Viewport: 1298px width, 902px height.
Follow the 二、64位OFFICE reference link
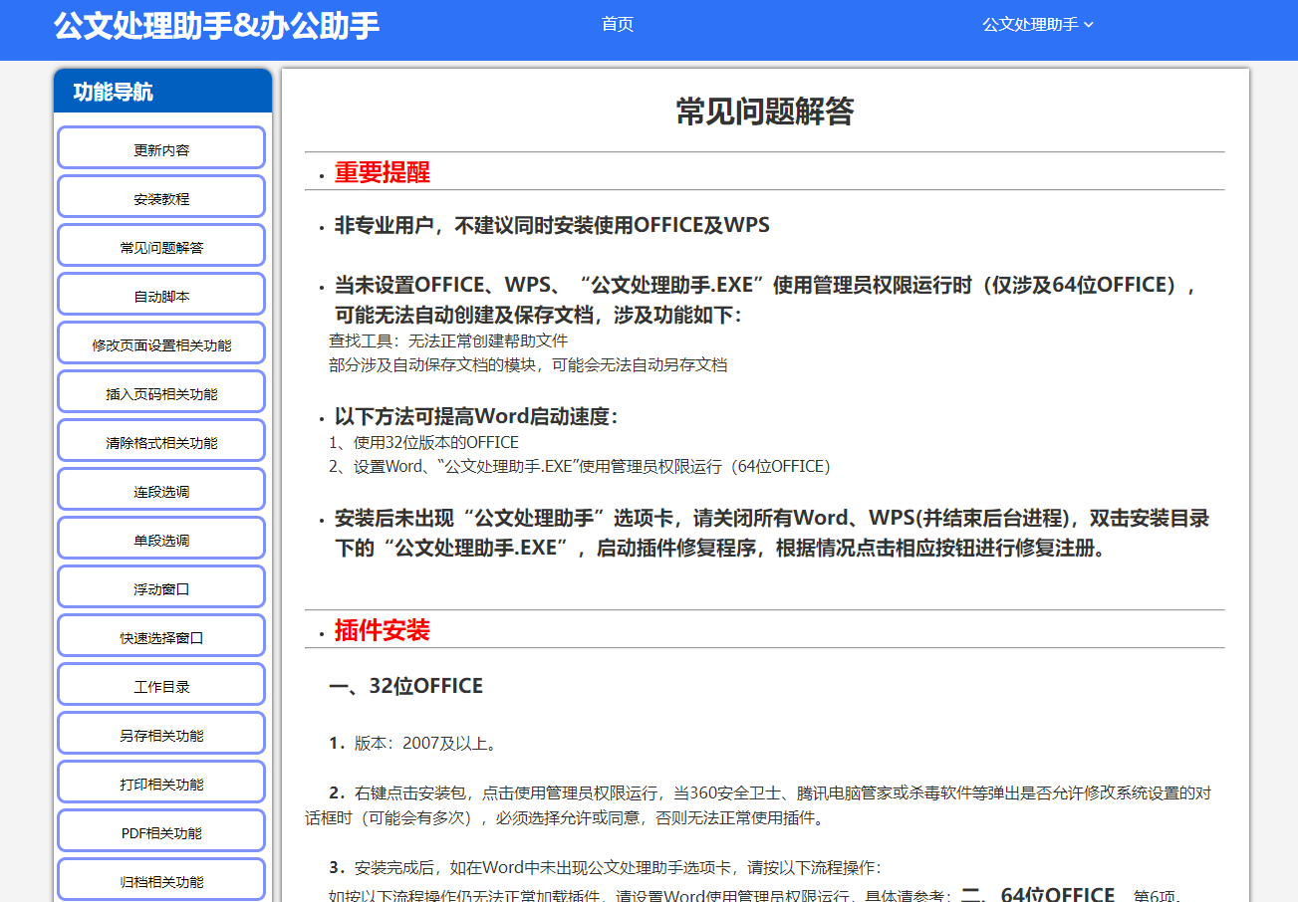pos(1037,894)
